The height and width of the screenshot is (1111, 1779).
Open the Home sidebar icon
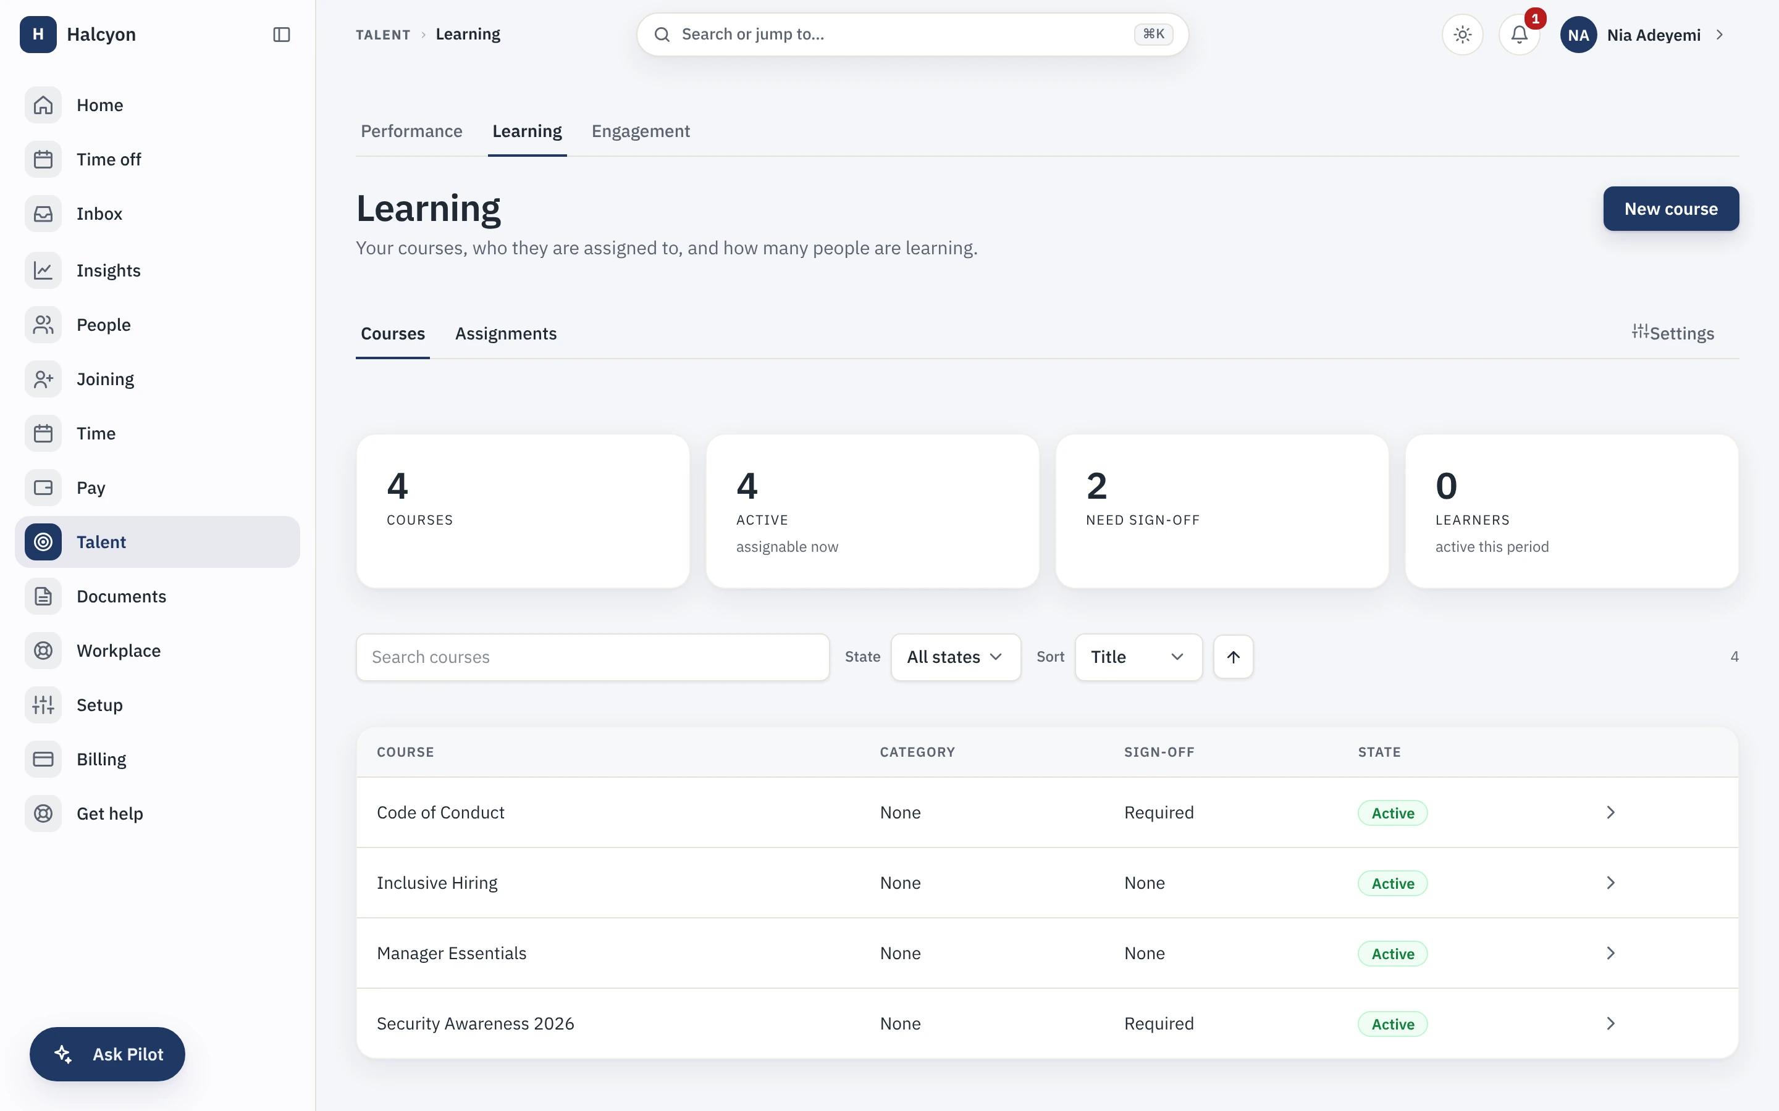[43, 105]
